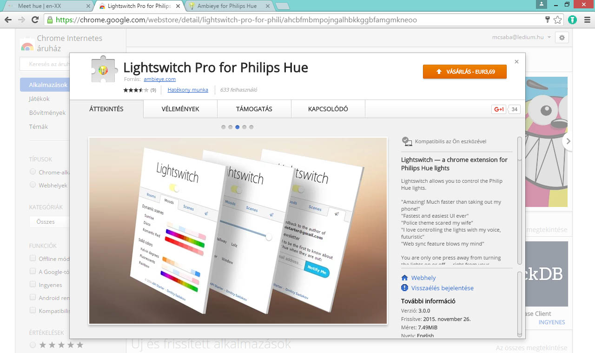The height and width of the screenshot is (353, 595).
Task: Select the five-star rating radio button
Action: [33, 345]
